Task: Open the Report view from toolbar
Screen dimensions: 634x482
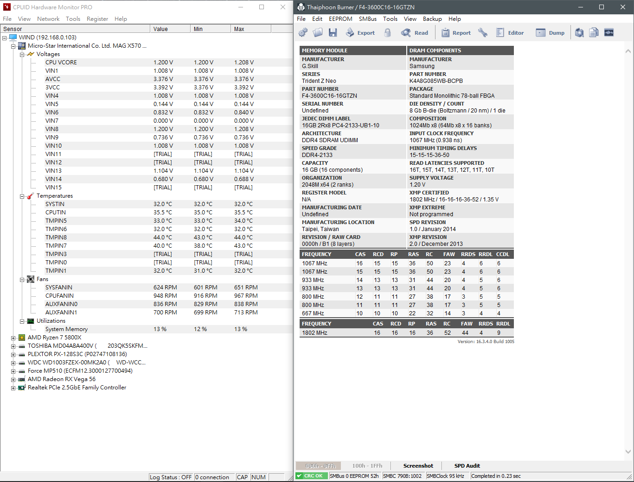Action: click(456, 32)
